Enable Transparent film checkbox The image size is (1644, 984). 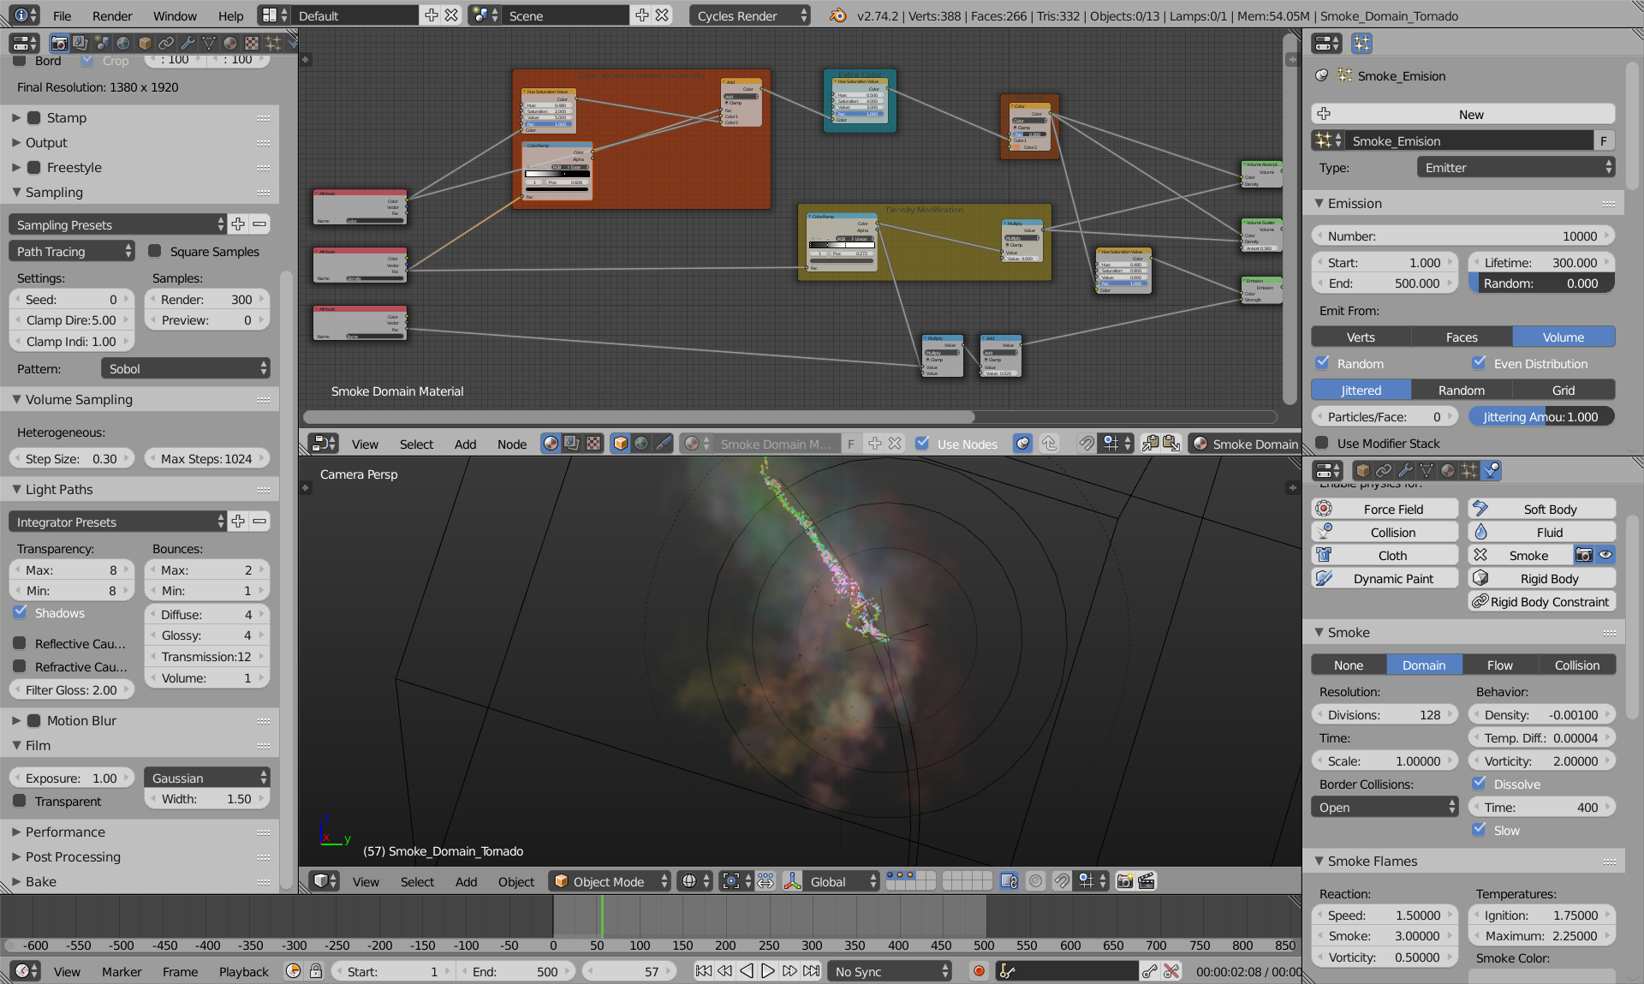21,801
